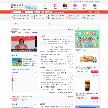The image size is (108, 108).
Task: Select the third tab in the news section
Action: (26, 33)
